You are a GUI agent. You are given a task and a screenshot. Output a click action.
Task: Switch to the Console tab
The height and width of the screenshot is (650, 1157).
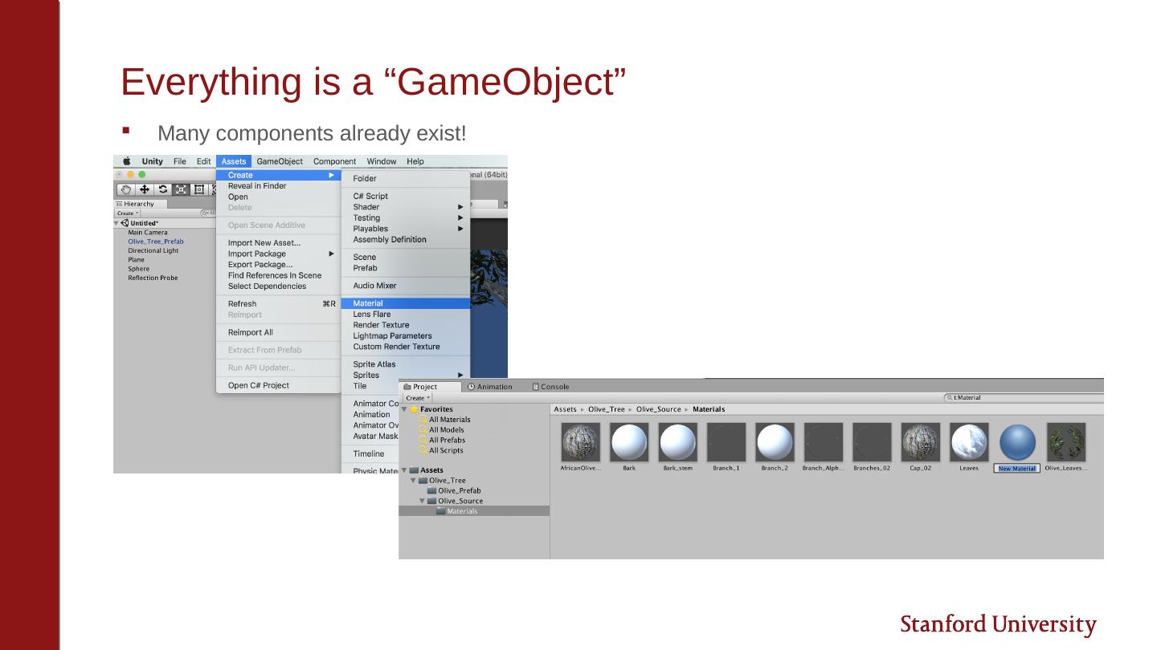click(x=550, y=387)
